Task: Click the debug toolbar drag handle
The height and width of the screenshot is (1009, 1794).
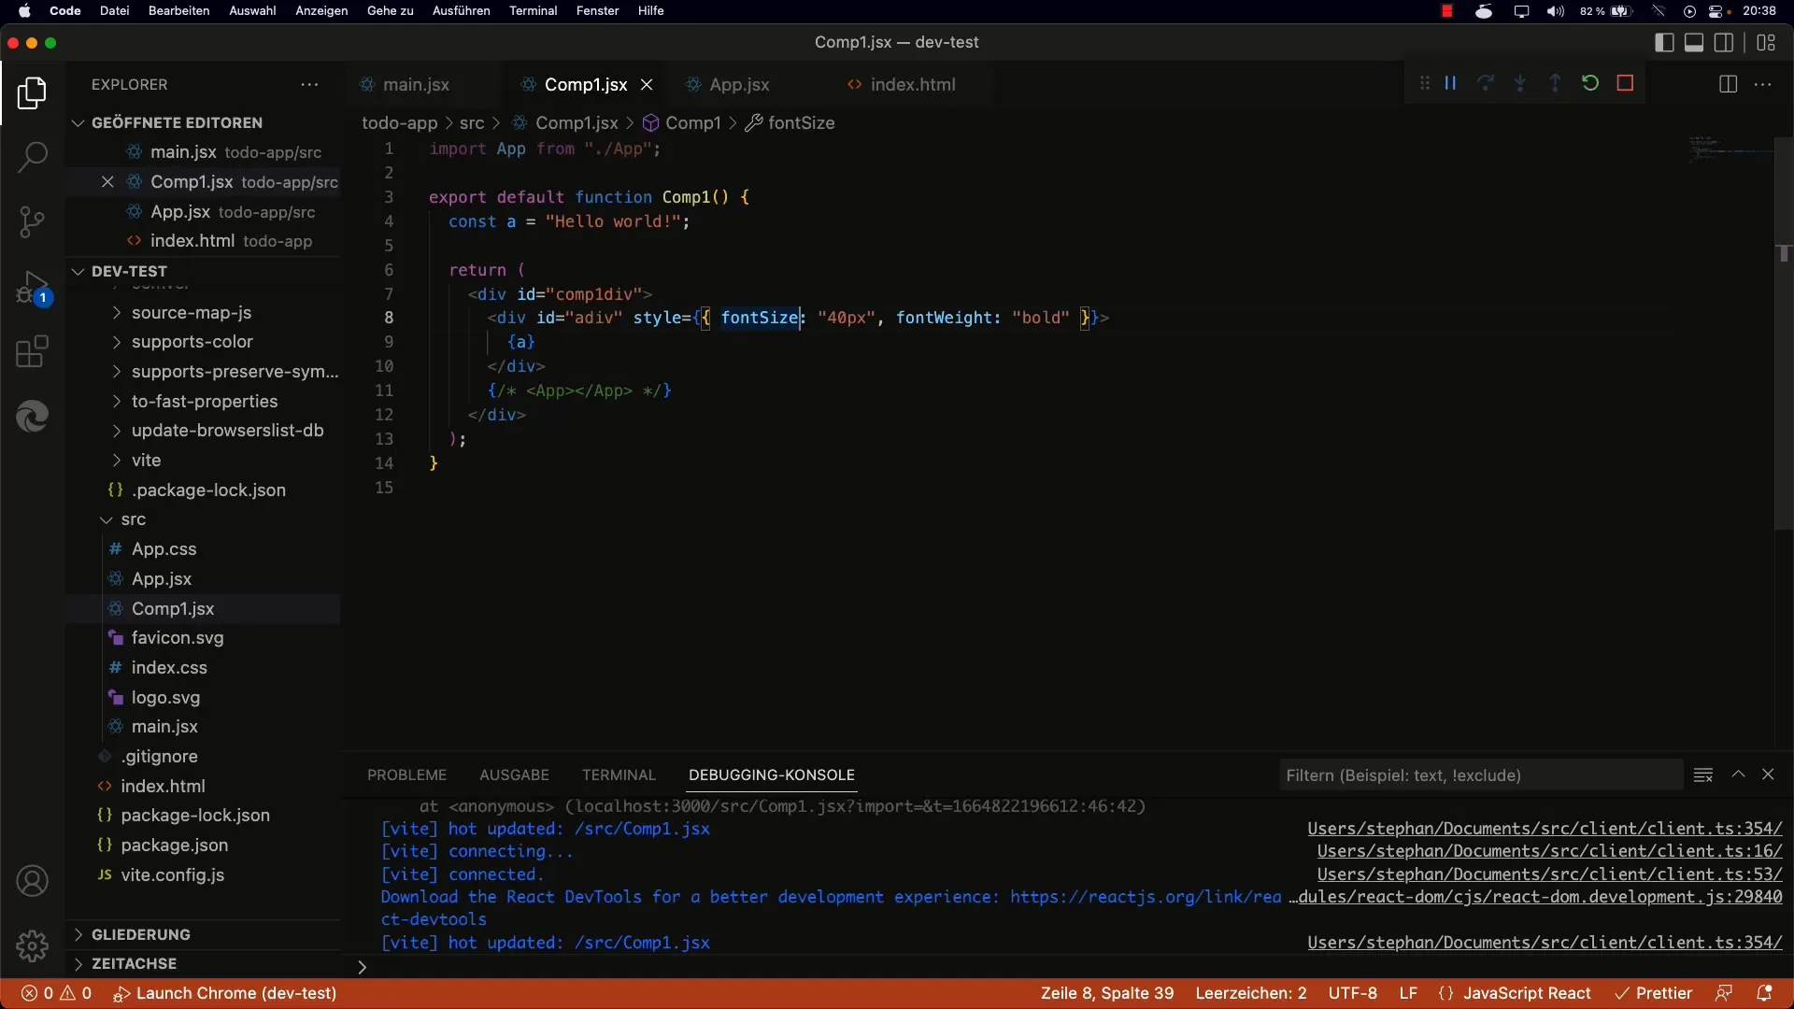Action: 1424,83
